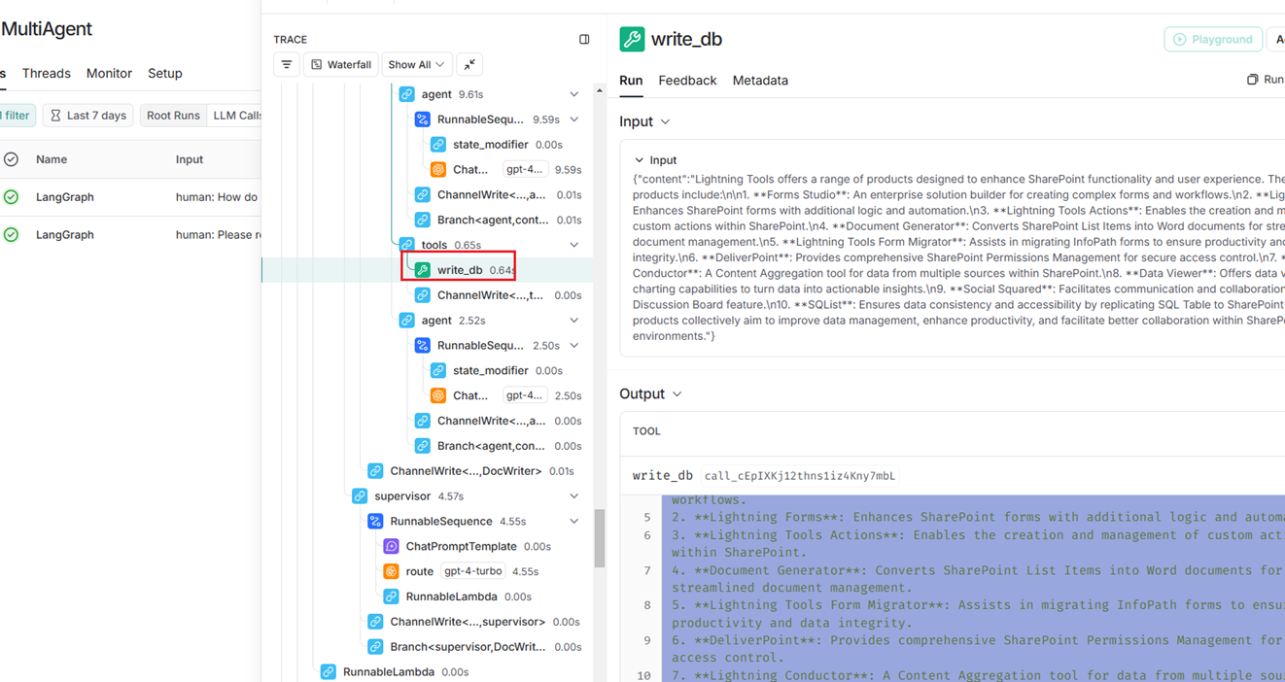Click the supervisor 4.57s chain icon
Screen dimensions: 1285x682
pos(360,496)
